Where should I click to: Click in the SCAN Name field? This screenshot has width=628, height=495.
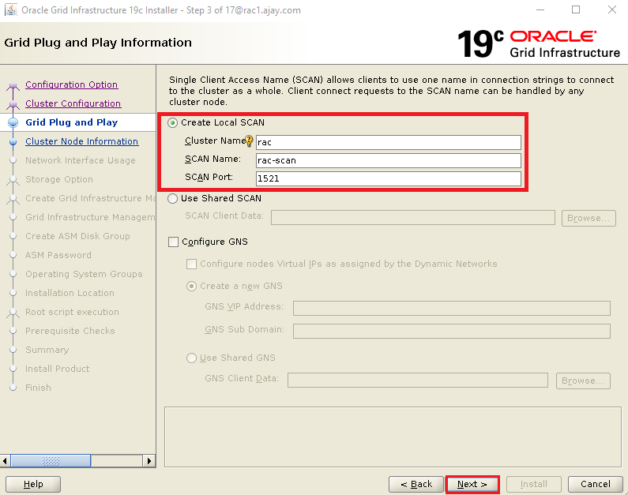[x=389, y=160]
